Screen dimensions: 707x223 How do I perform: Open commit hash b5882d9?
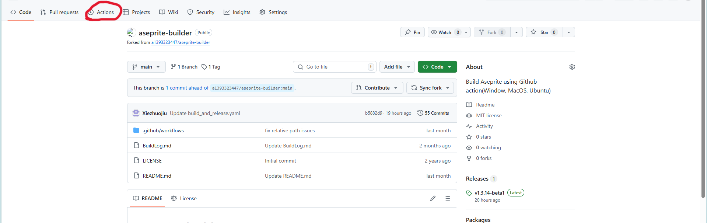(x=374, y=113)
